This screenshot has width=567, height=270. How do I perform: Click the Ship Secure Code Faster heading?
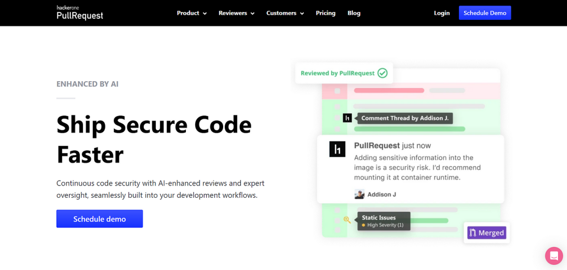[154, 139]
